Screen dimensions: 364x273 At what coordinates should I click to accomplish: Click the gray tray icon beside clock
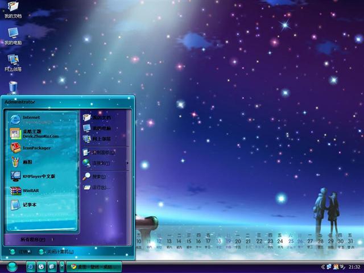(342, 267)
